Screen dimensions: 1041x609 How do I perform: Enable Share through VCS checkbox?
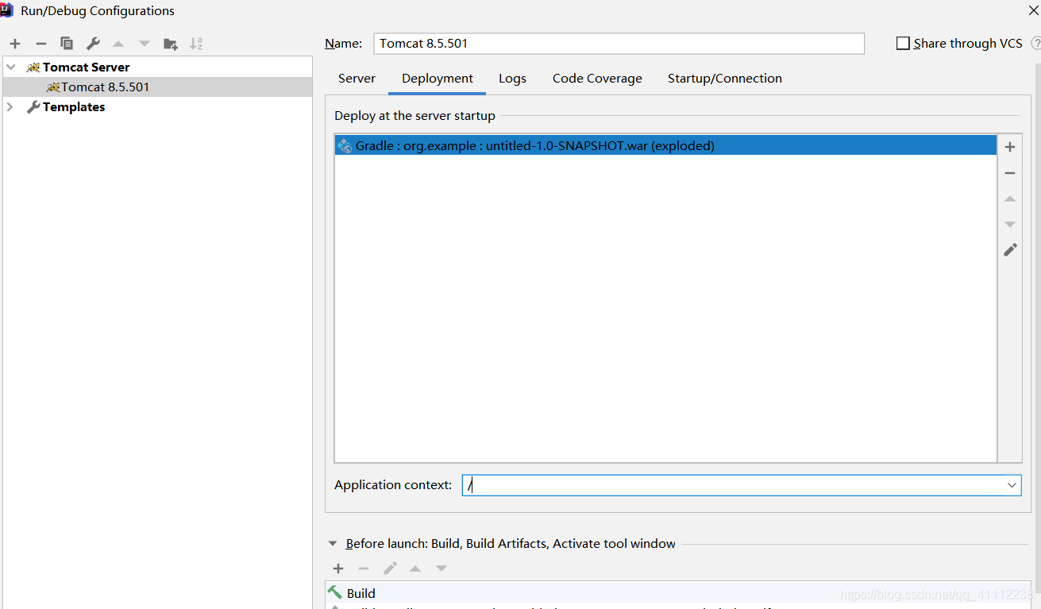click(x=903, y=44)
